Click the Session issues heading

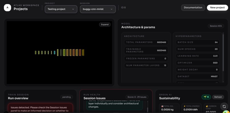click(x=94, y=98)
